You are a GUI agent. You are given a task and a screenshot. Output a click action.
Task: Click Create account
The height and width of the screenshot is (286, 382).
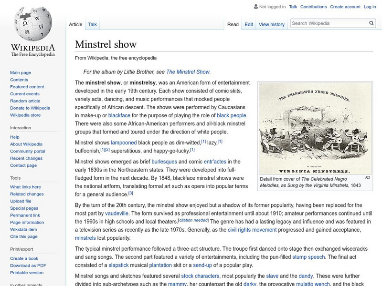tap(345, 7)
